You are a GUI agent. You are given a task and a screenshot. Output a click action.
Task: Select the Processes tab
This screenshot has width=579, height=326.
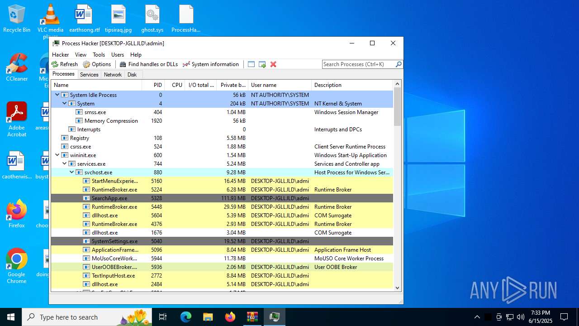tap(63, 74)
